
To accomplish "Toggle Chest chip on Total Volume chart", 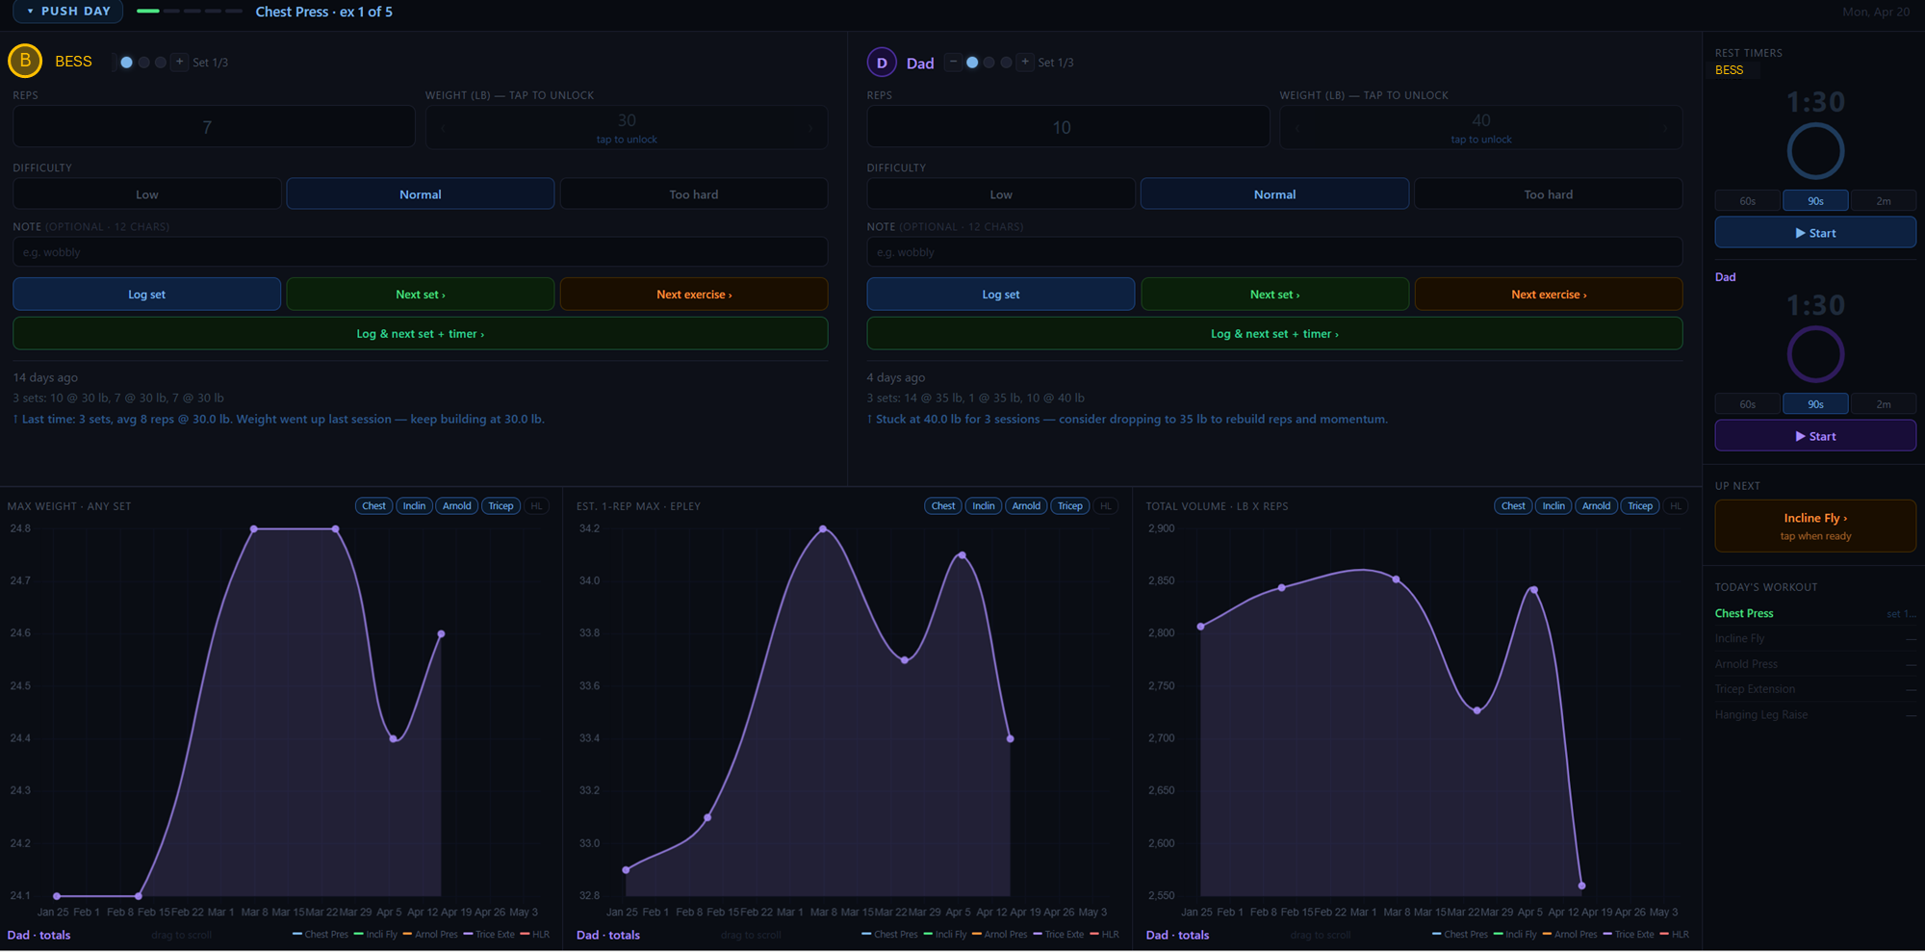I will coord(1513,506).
